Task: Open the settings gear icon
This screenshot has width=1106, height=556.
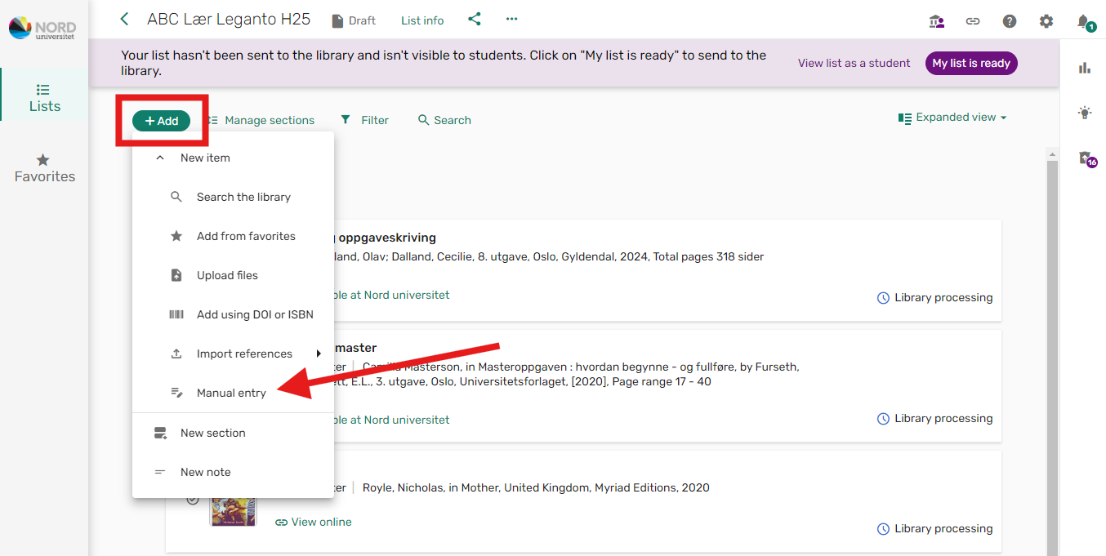Action: click(x=1046, y=21)
